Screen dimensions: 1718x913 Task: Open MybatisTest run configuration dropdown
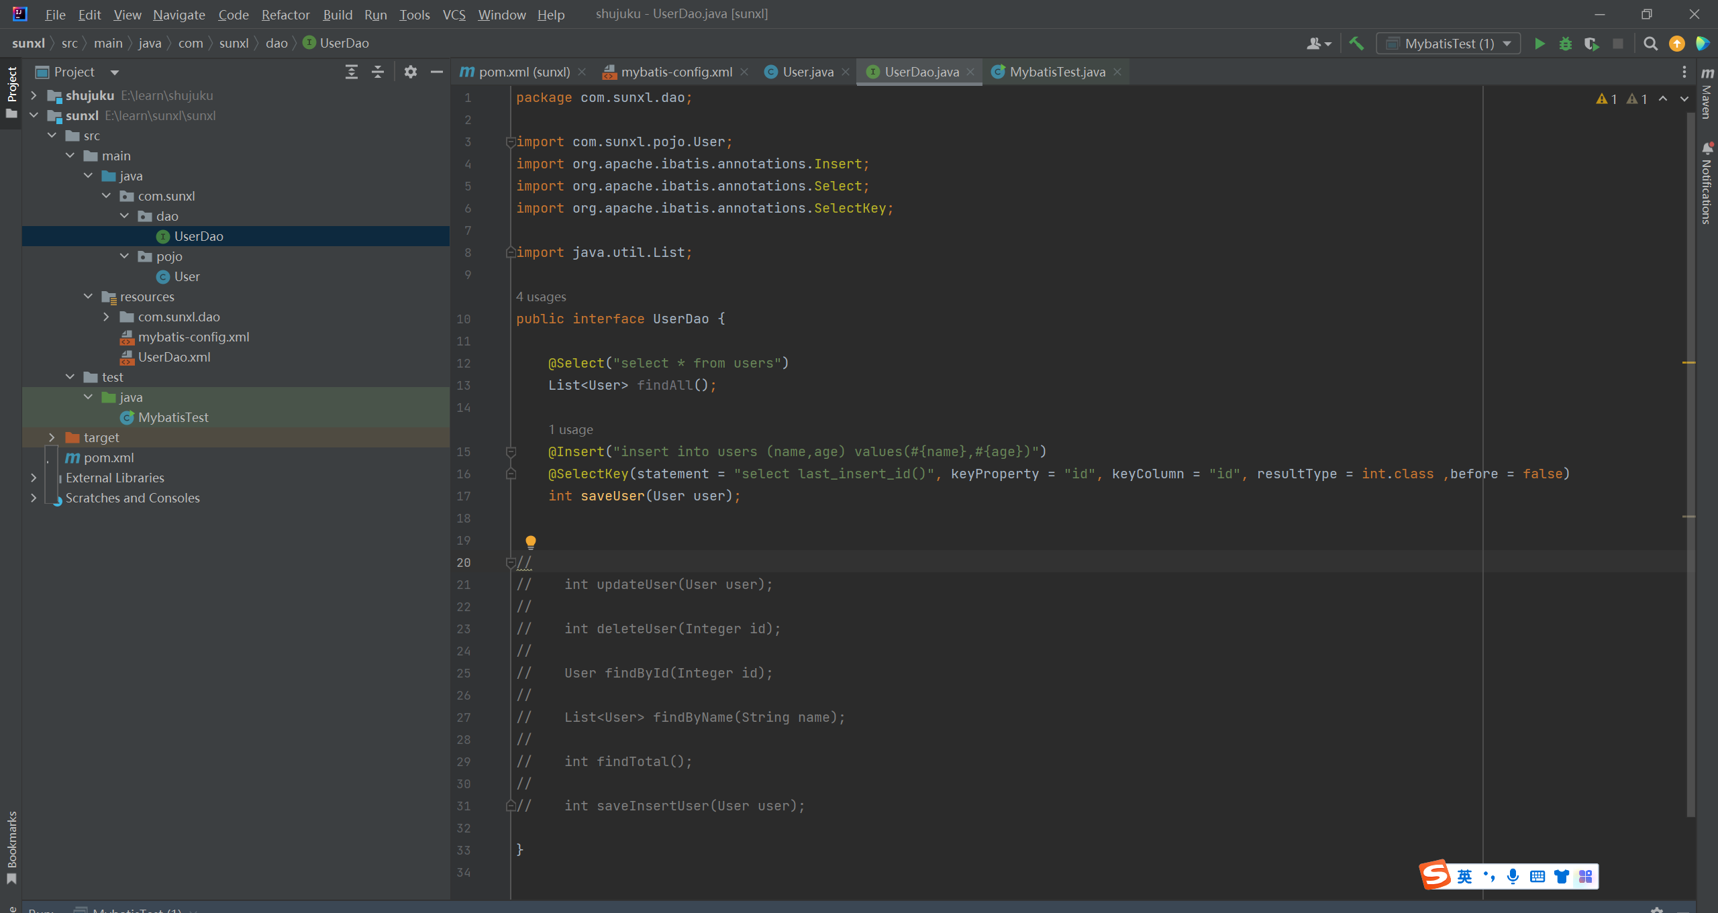click(1450, 44)
